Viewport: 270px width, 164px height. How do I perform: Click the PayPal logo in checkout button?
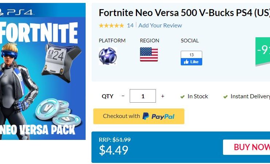159,117
